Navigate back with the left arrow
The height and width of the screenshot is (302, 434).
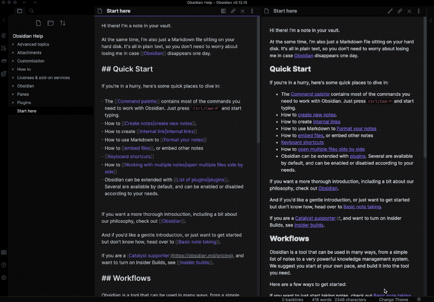[x=25, y=3]
